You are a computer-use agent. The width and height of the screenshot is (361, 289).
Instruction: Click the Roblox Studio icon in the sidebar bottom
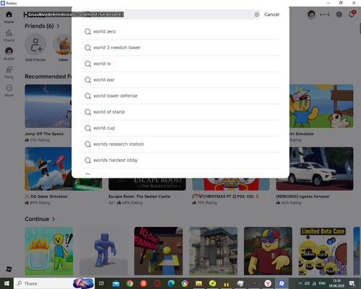click(x=9, y=269)
